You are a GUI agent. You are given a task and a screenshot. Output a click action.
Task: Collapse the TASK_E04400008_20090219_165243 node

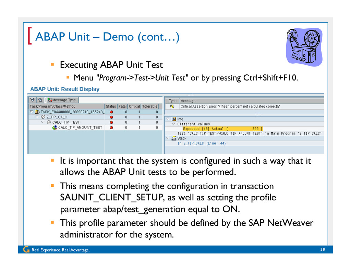point(31,111)
